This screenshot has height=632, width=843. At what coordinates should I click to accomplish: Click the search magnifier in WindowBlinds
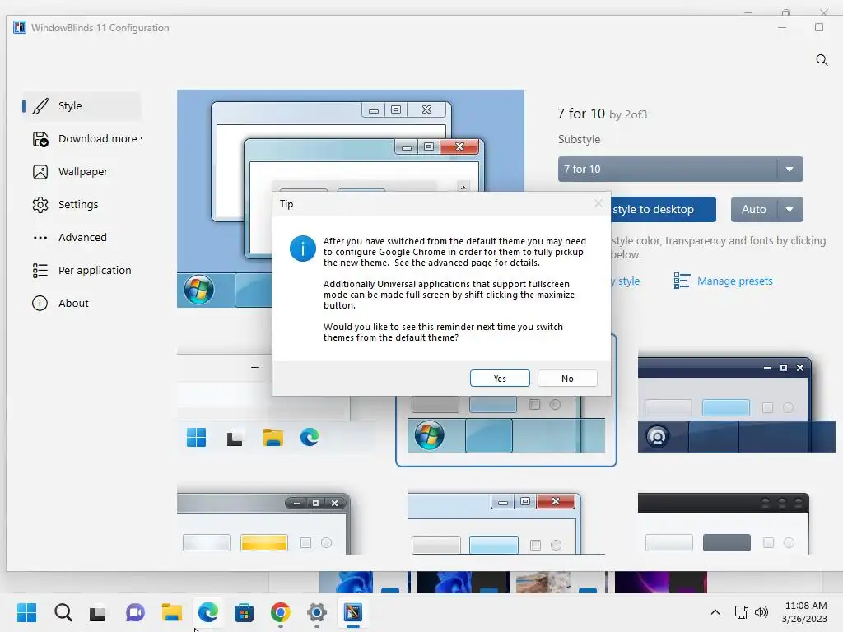(x=822, y=59)
